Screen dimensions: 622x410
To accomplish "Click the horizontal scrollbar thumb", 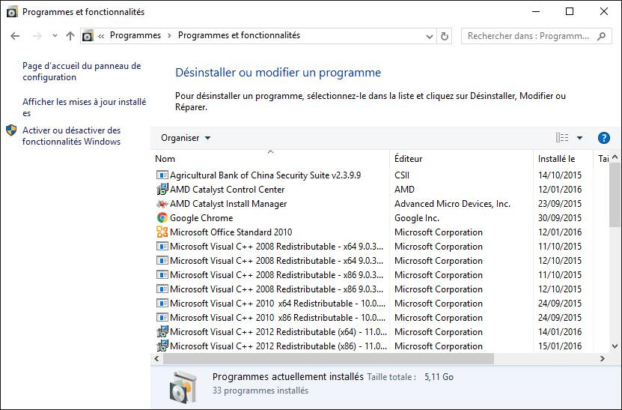I will point(329,358).
